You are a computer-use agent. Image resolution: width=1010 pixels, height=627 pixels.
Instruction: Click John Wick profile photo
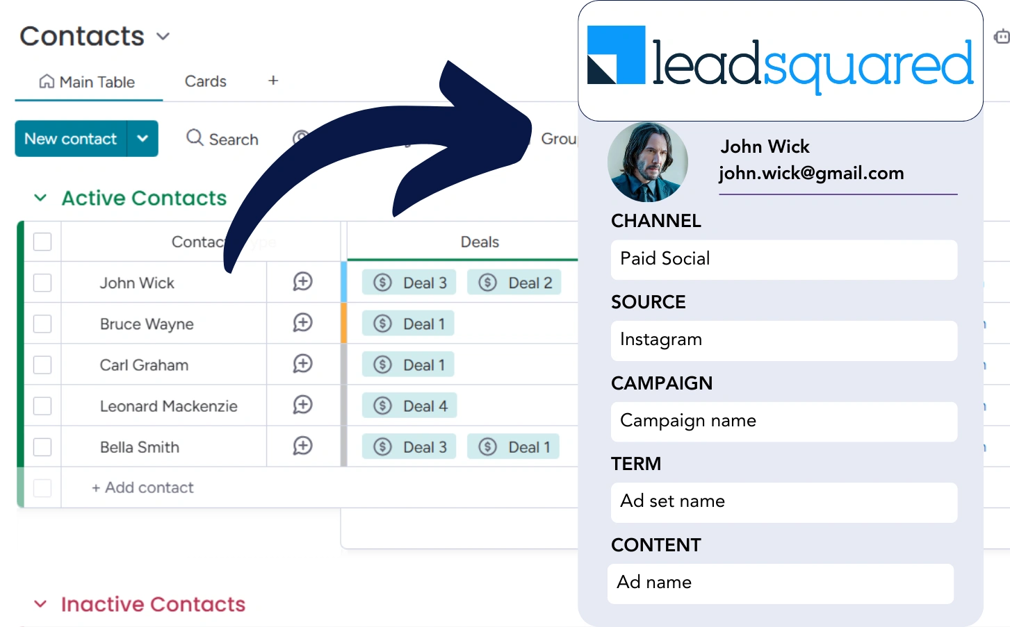click(648, 162)
